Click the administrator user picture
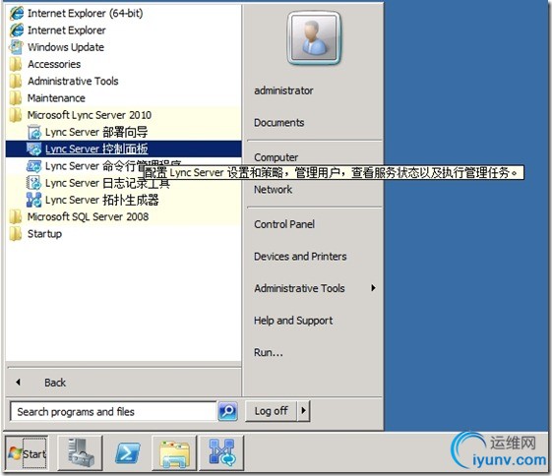The width and height of the screenshot is (552, 476). (x=314, y=38)
